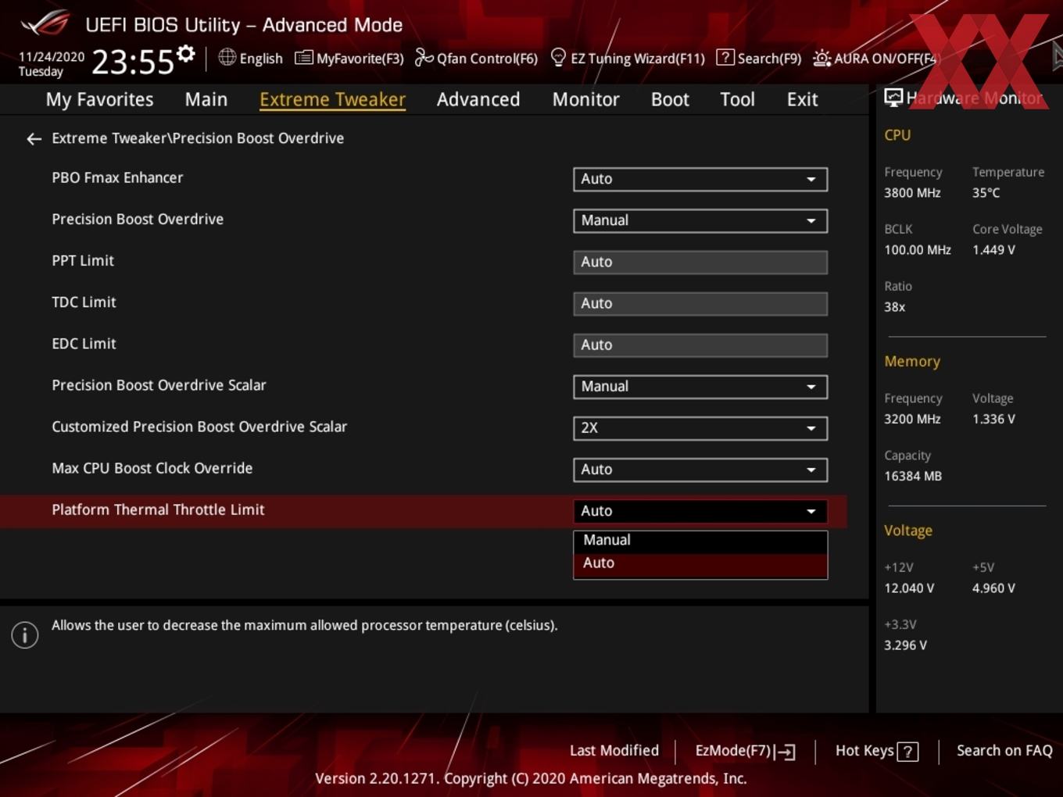Select the Exit tab
The width and height of the screenshot is (1063, 797).
802,99
